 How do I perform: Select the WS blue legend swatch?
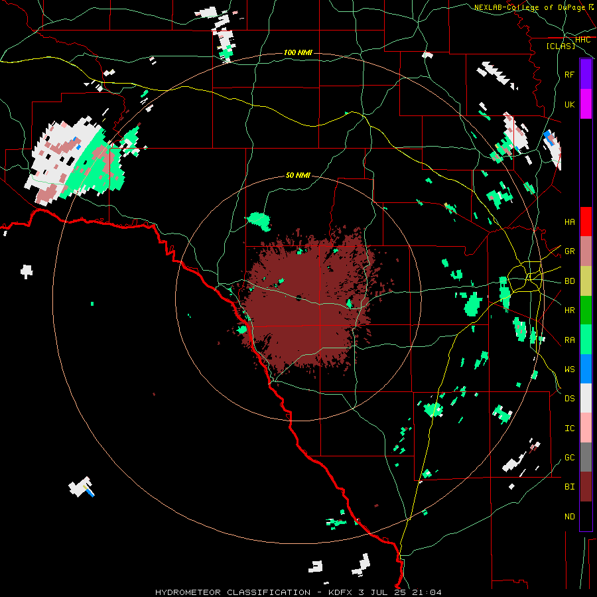click(x=586, y=369)
